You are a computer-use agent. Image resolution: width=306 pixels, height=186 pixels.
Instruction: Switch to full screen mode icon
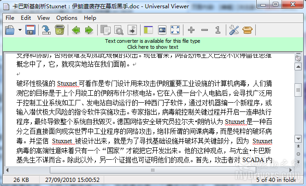pyautogui.click(x=175, y=30)
